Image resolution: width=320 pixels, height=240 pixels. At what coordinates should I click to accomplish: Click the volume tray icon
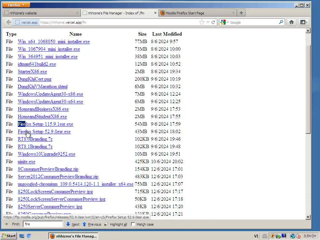point(298,236)
